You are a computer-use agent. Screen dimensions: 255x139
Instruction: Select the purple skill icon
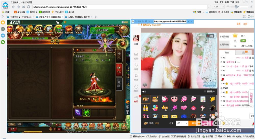point(78,113)
